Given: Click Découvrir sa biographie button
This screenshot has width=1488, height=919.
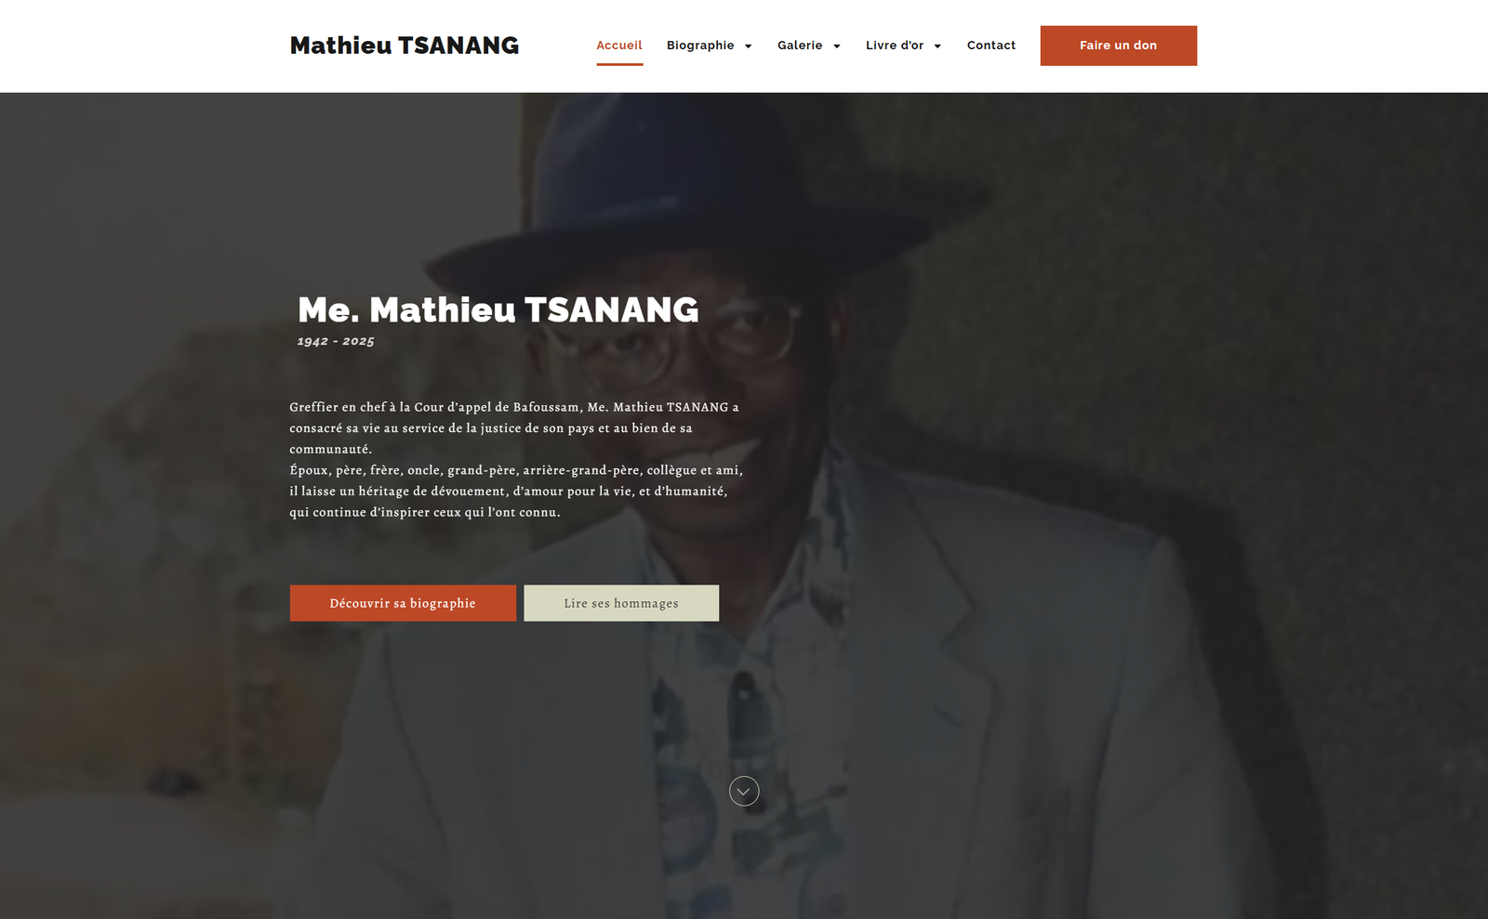Looking at the screenshot, I should (403, 603).
